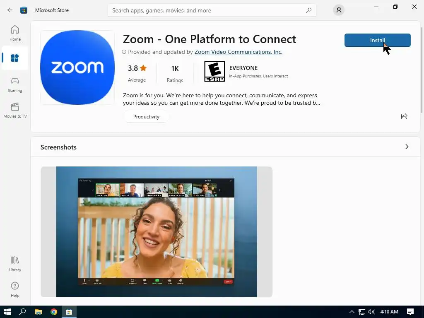
Task: Open Windows taskbar search
Action: tap(22, 312)
